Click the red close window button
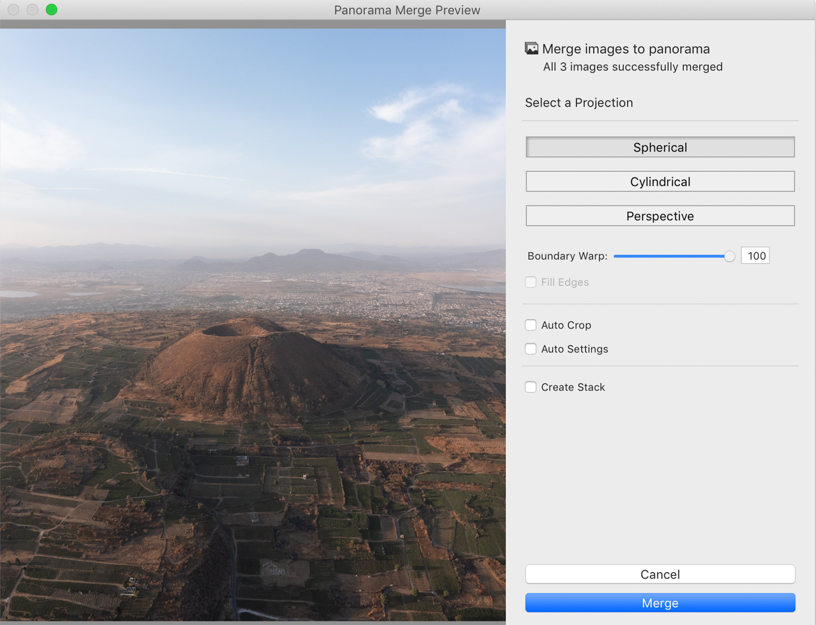Screen dimensions: 816x625 [13, 10]
